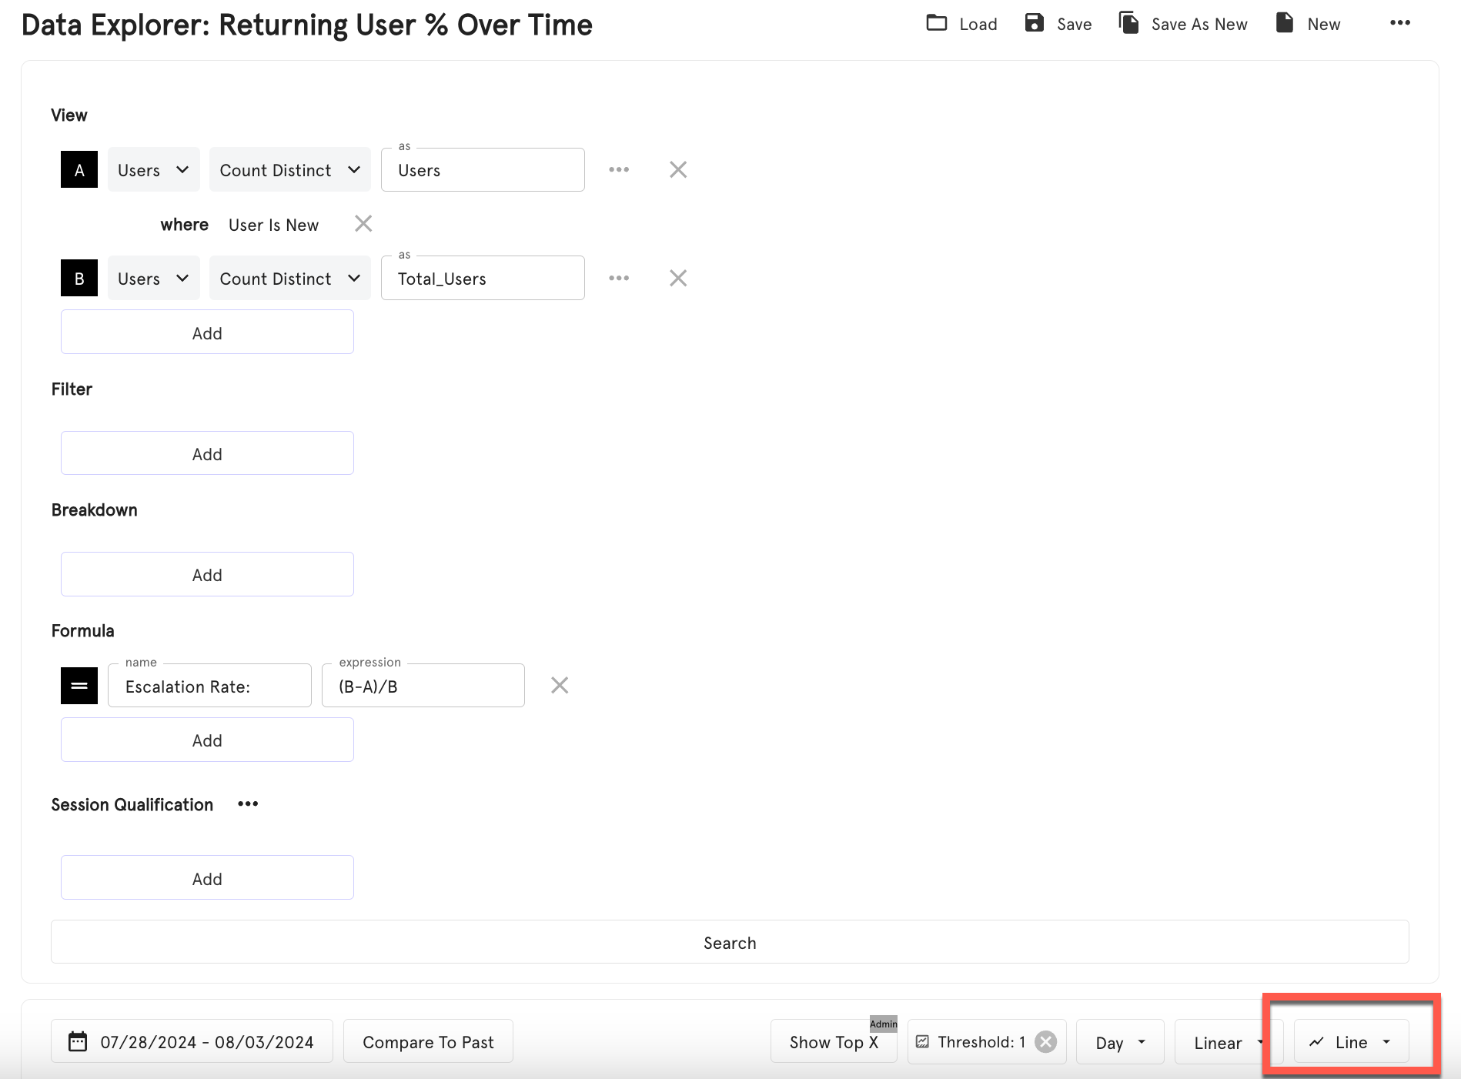
Task: Click the Save As New copy icon
Action: (1128, 23)
